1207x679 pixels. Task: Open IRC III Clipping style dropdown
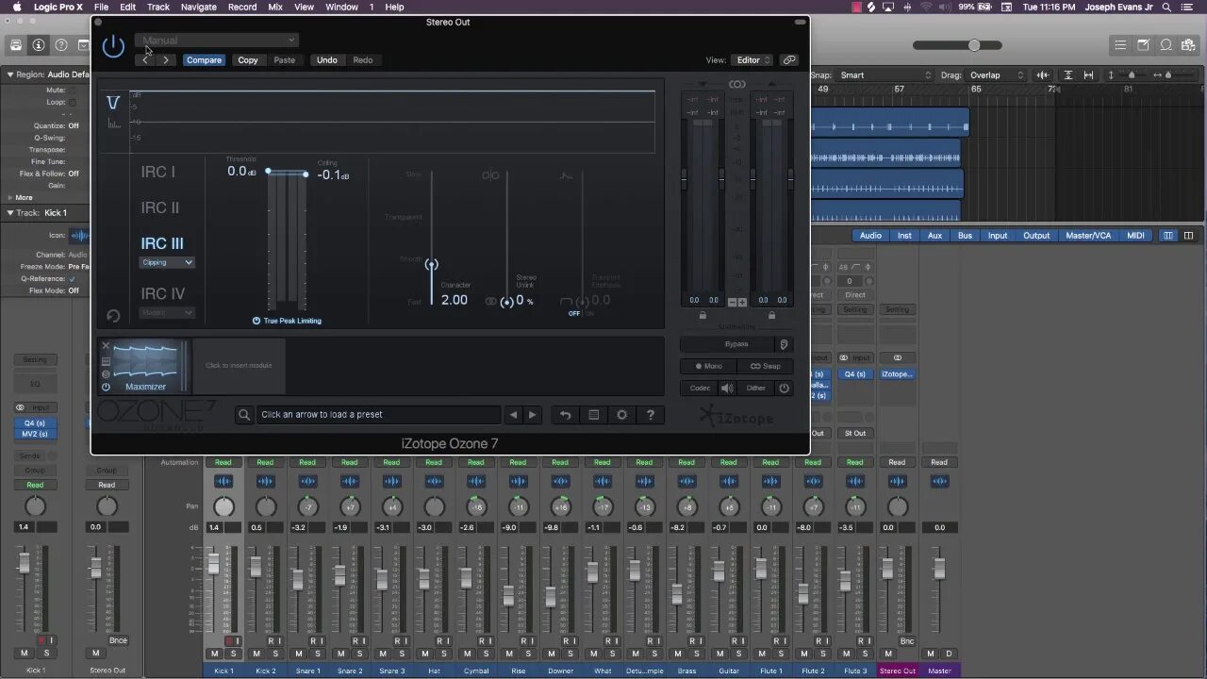click(167, 263)
